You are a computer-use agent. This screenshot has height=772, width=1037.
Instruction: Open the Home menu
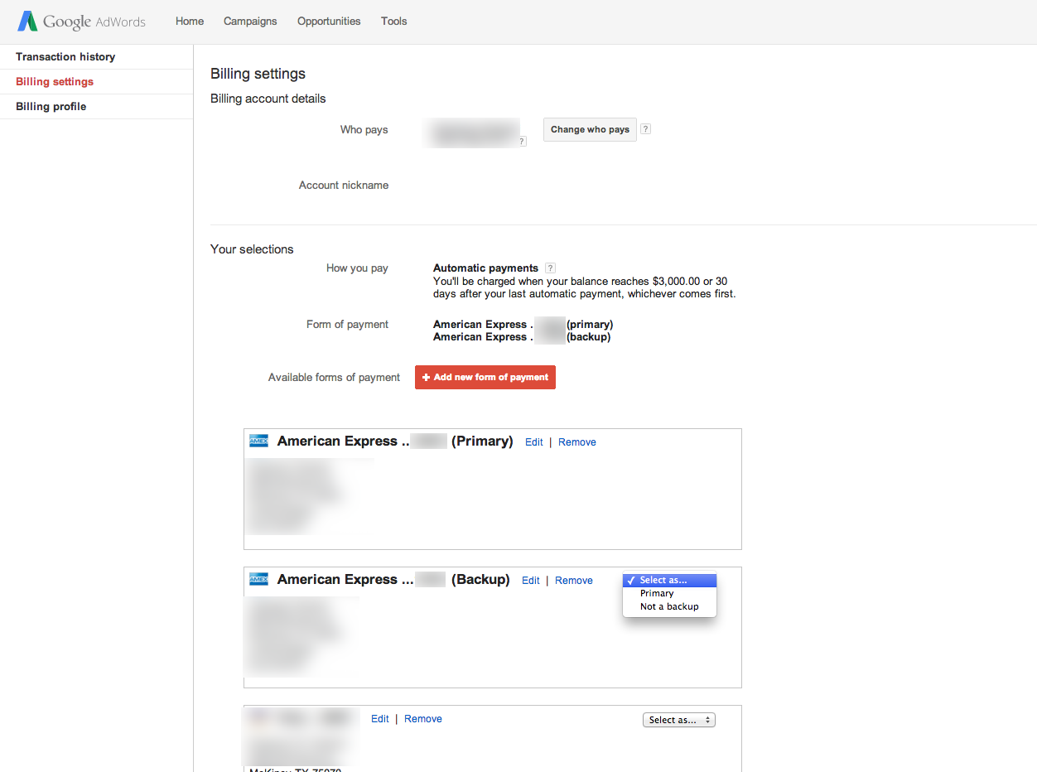pyautogui.click(x=190, y=22)
